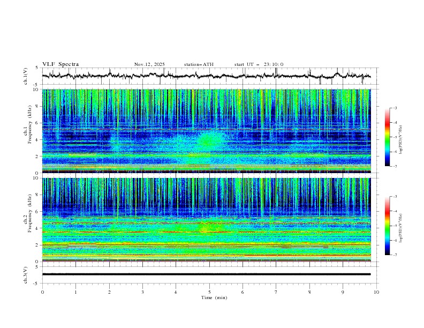Click the ch.2 spectrogram color scale bar
Image resolution: width=424 pixels, height=328 pixels.
(x=388, y=226)
